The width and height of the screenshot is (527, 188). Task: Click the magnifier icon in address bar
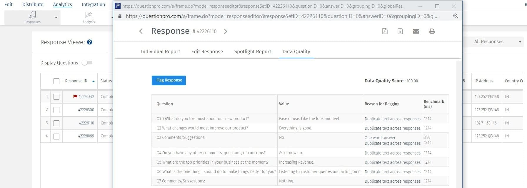tap(456, 16)
